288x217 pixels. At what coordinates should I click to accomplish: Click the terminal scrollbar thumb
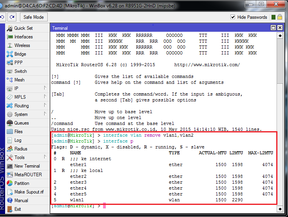pyautogui.click(x=280, y=61)
